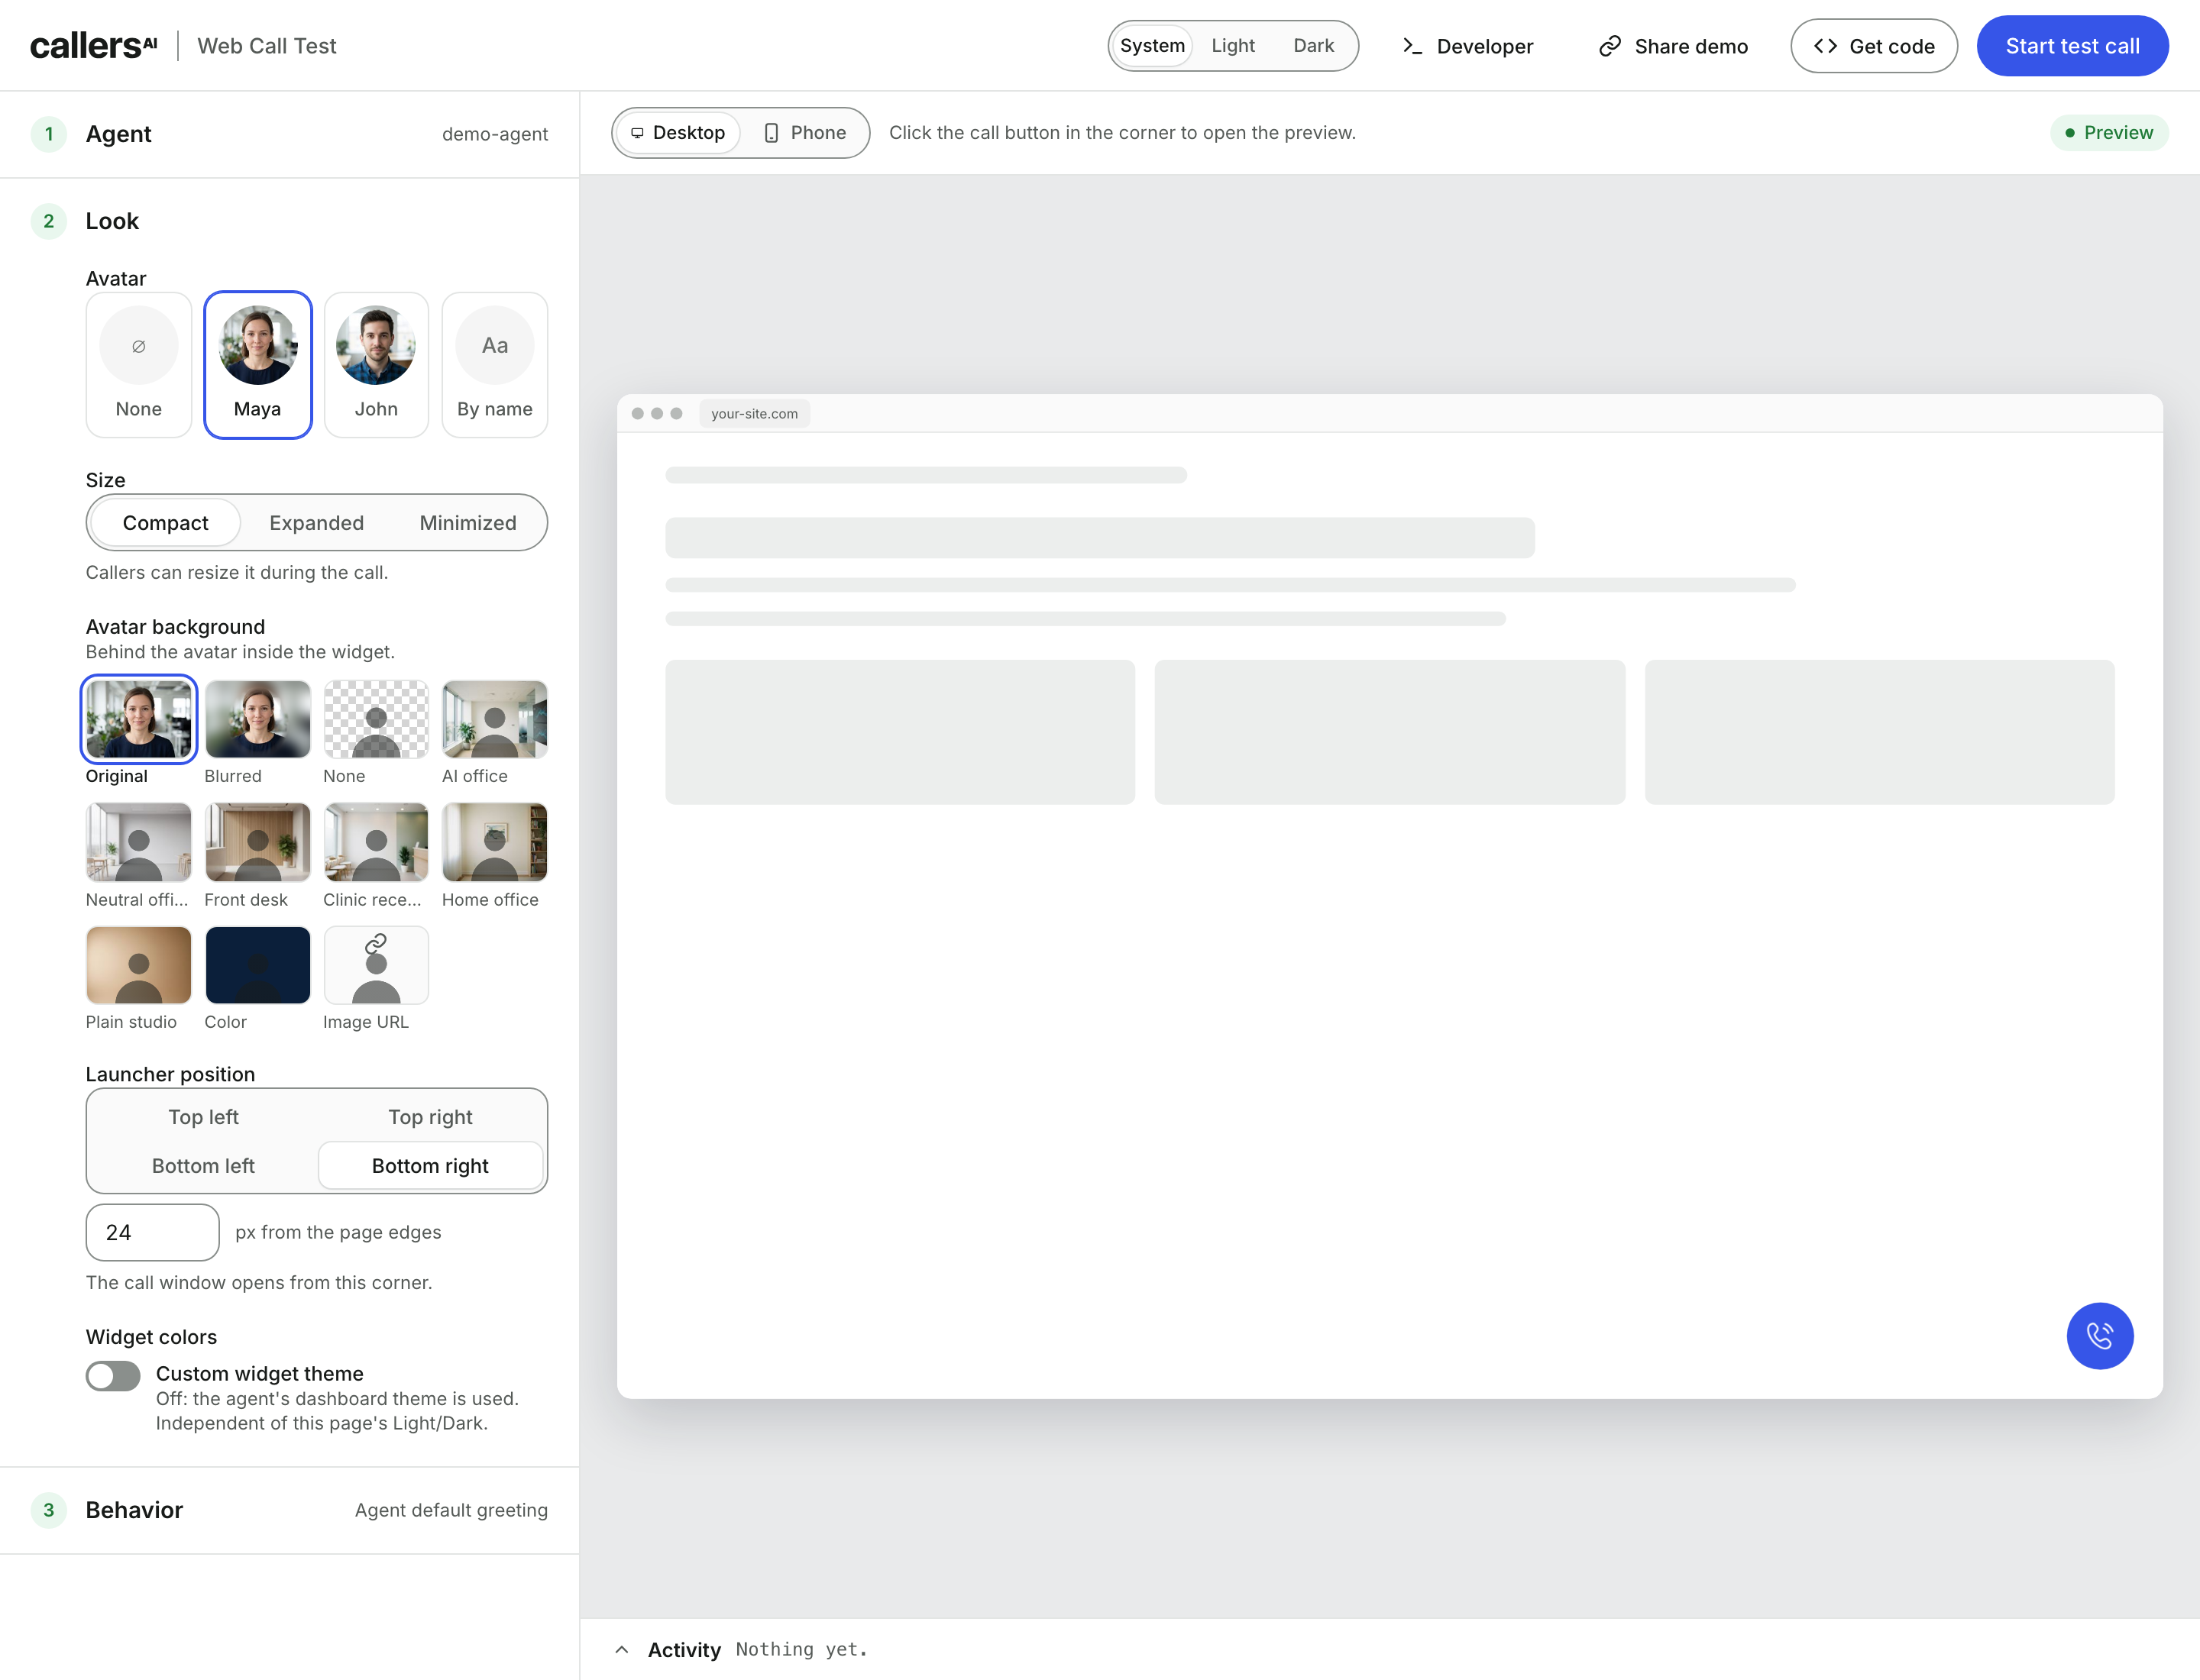Collapse the Look section
Screen dimensions: 2200x1680
coord(289,221)
